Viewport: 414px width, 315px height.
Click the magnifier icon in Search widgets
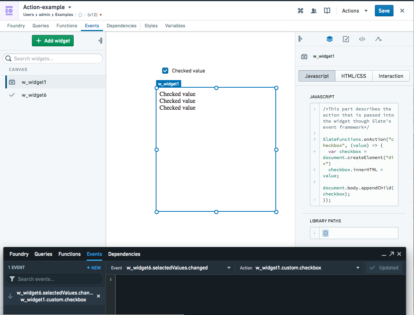(x=8, y=58)
